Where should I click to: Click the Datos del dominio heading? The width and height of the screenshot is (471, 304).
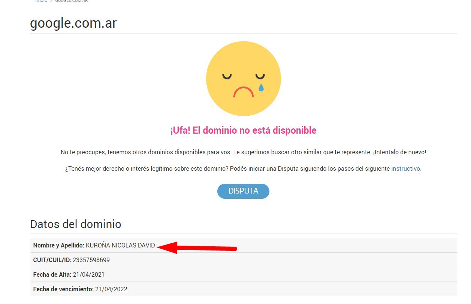pyautogui.click(x=76, y=224)
